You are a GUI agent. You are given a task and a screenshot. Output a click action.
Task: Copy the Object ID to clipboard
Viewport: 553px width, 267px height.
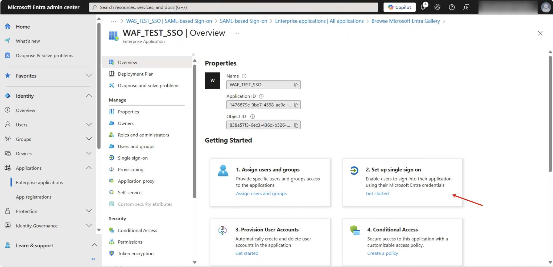pyautogui.click(x=296, y=125)
